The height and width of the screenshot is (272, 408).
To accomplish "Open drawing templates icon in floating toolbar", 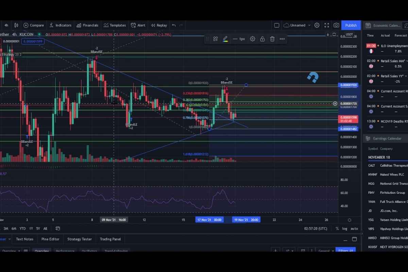I will coord(216,39).
